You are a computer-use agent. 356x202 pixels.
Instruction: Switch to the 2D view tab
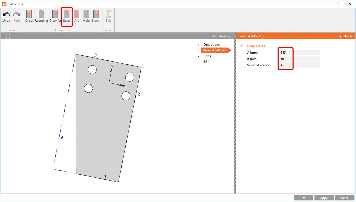click(213, 36)
